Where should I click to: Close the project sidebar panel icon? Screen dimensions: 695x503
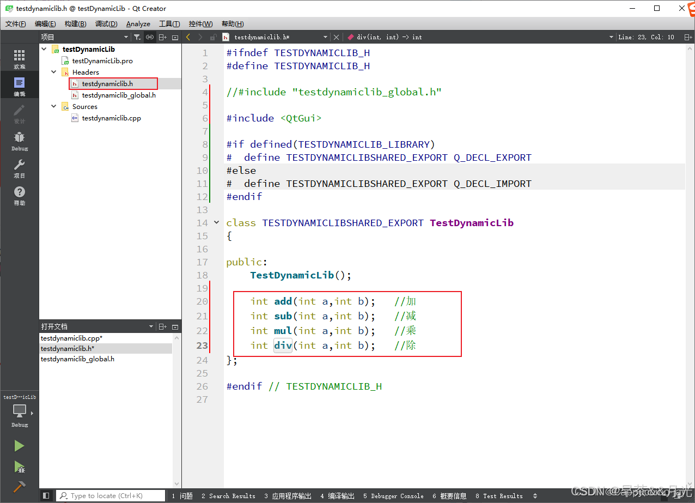(175, 37)
